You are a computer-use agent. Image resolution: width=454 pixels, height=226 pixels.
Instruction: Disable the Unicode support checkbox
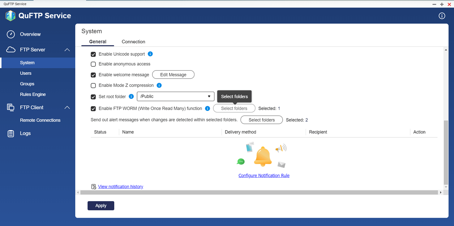tap(93, 54)
